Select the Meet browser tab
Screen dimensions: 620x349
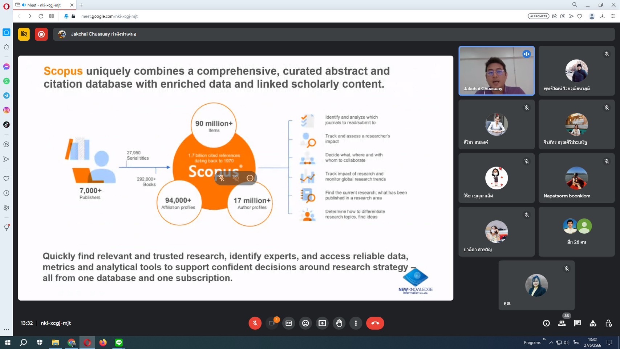click(44, 5)
